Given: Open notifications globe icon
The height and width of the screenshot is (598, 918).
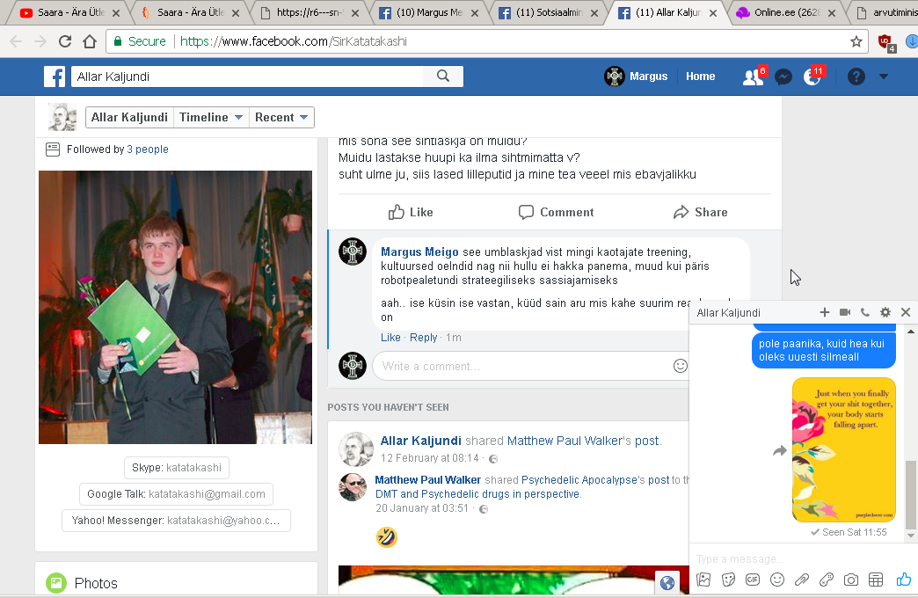Looking at the screenshot, I should pyautogui.click(x=812, y=77).
